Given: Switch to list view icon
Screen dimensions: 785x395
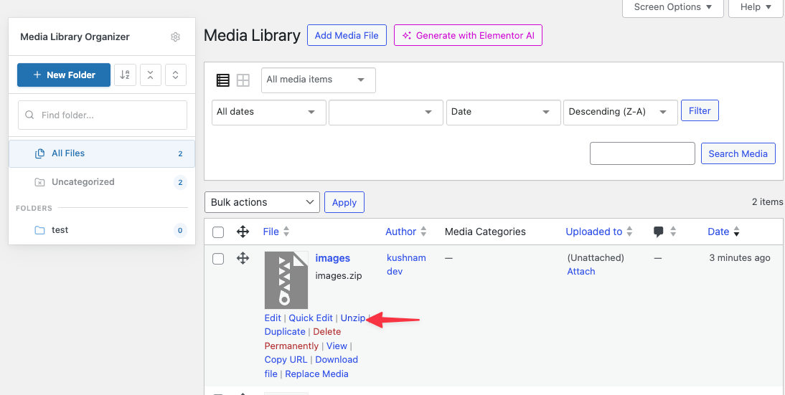Looking at the screenshot, I should pyautogui.click(x=222, y=80).
